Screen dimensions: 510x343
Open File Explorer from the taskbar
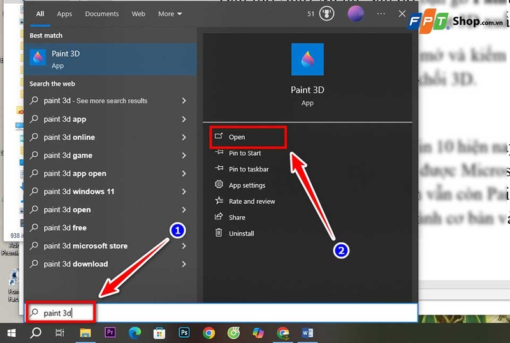coord(85,333)
